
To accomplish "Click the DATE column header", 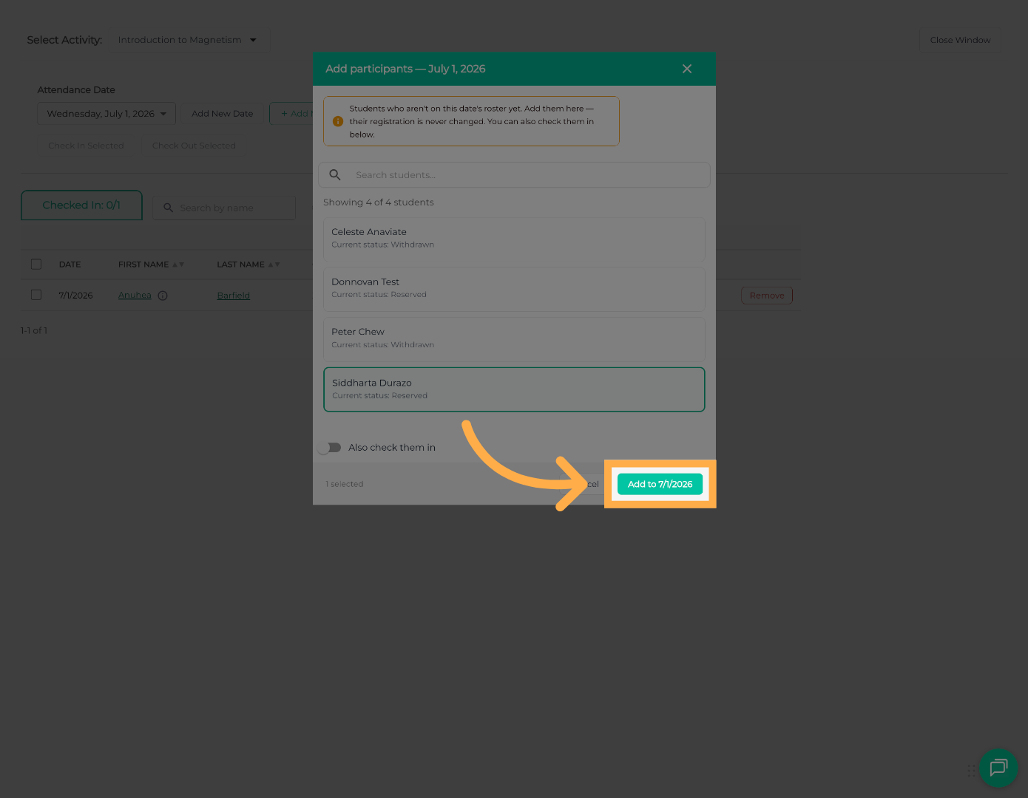I will (x=70, y=265).
